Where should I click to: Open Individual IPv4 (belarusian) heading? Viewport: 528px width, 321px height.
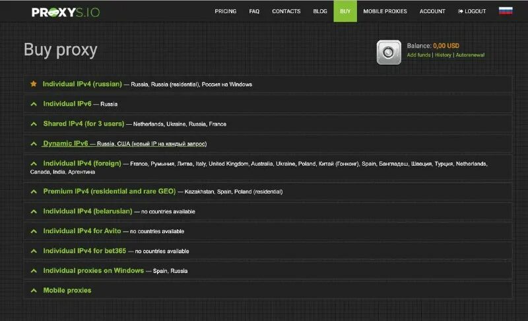tap(88, 211)
